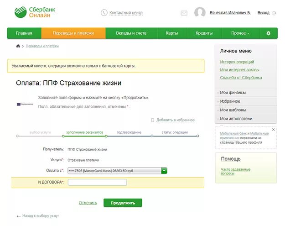Click the bookmark icon near Добавить в избранное

click(153, 120)
